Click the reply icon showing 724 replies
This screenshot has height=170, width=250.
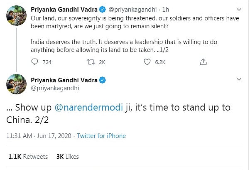tap(35, 62)
